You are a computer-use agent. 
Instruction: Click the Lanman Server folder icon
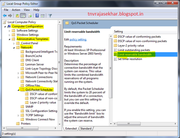[22, 64]
